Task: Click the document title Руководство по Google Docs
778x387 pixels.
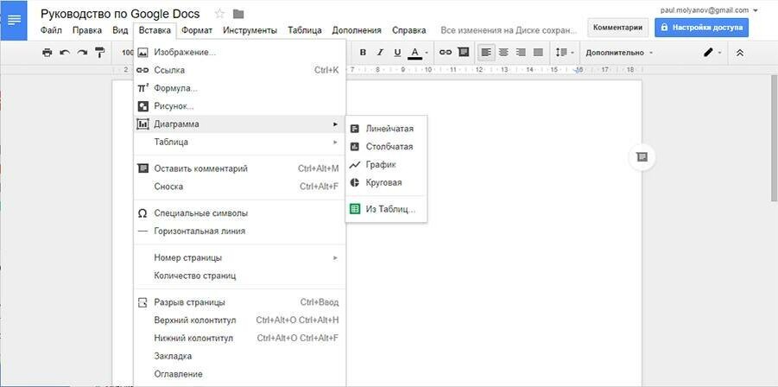Action: (120, 14)
